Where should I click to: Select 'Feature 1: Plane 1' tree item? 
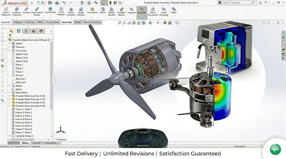click(x=24, y=109)
